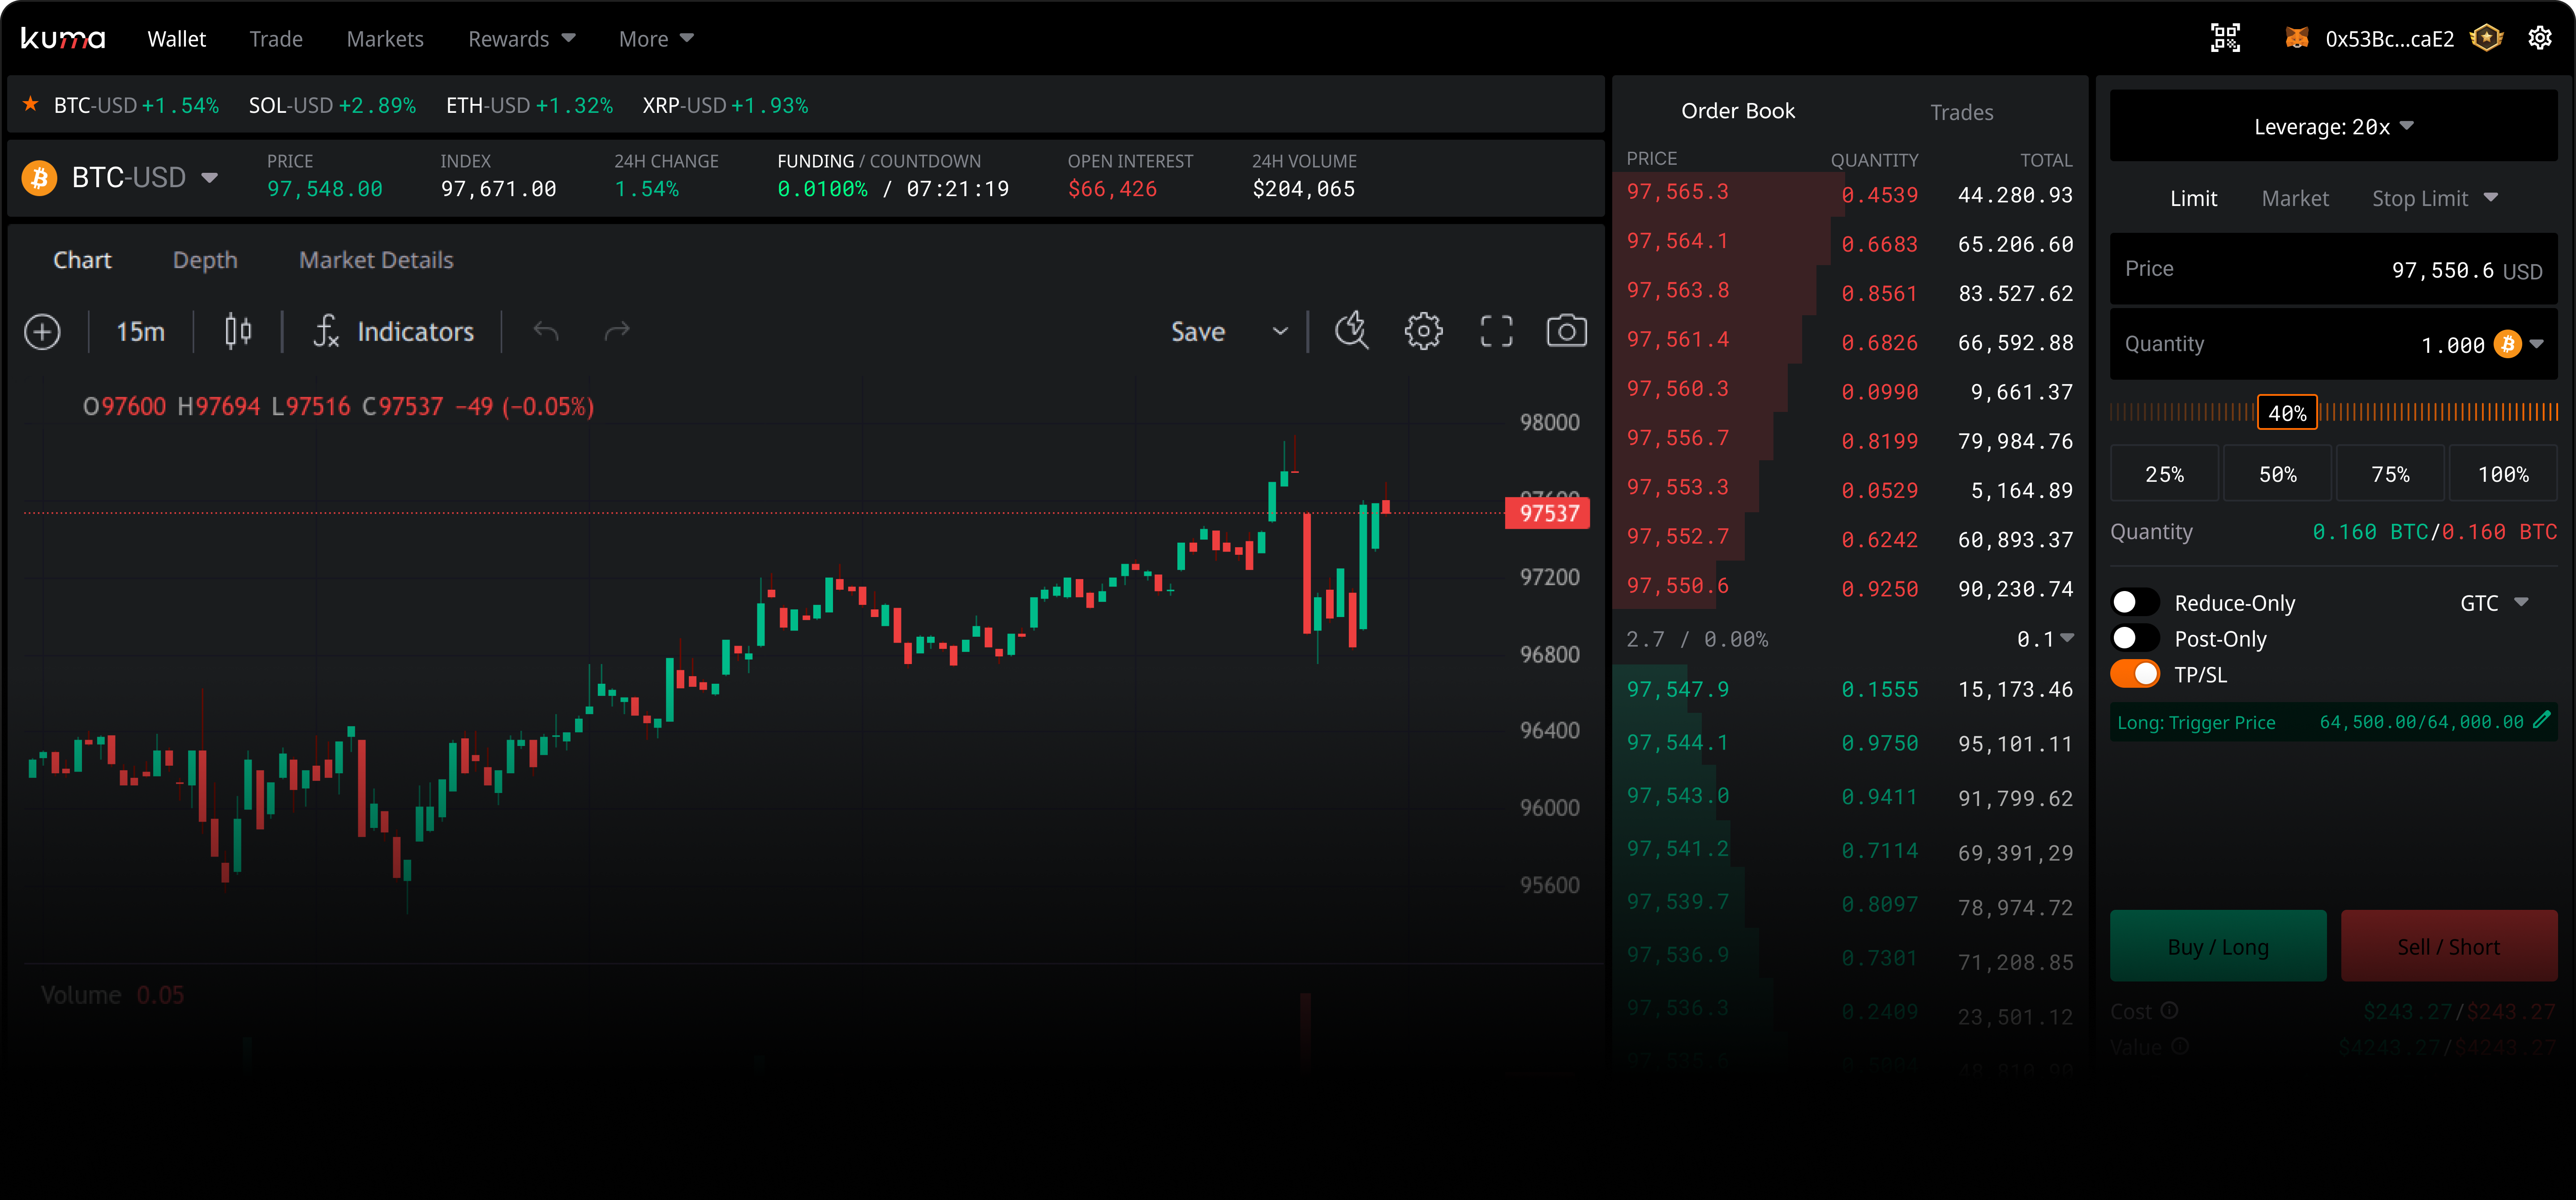
Task: Open the candle style selector
Action: click(237, 331)
